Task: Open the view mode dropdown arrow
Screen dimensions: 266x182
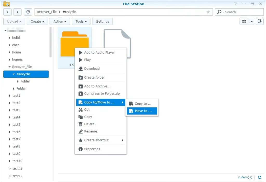Action: [251, 22]
